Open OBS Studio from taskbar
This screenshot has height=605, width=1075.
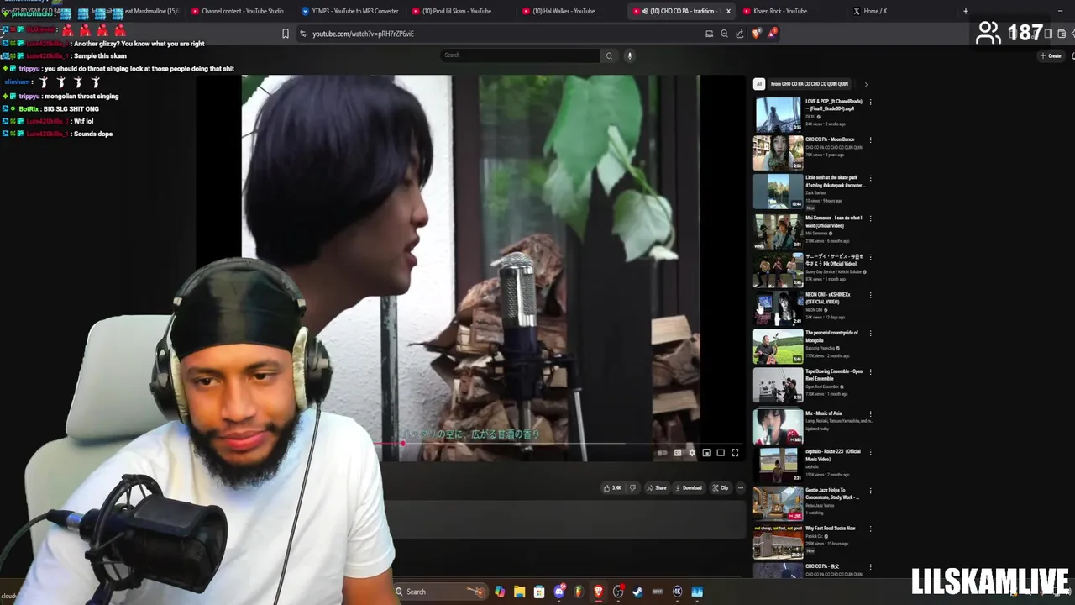coord(619,592)
